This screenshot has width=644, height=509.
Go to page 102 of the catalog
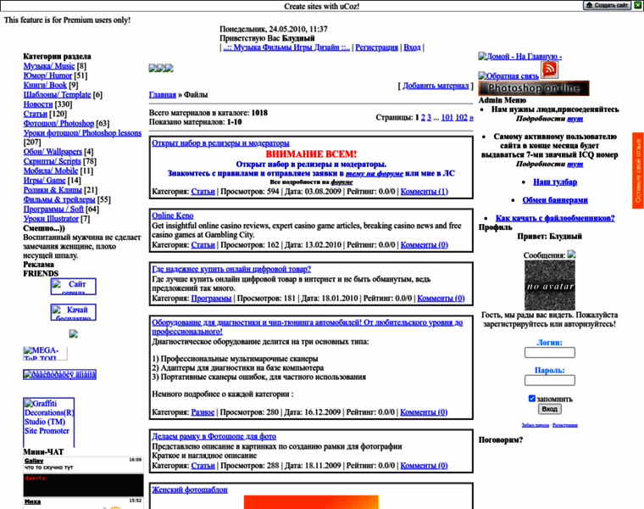[x=461, y=118]
